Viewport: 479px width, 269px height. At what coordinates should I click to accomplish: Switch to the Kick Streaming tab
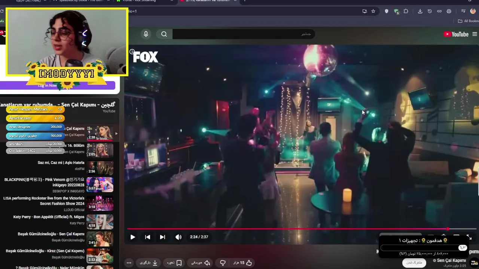(144, 1)
